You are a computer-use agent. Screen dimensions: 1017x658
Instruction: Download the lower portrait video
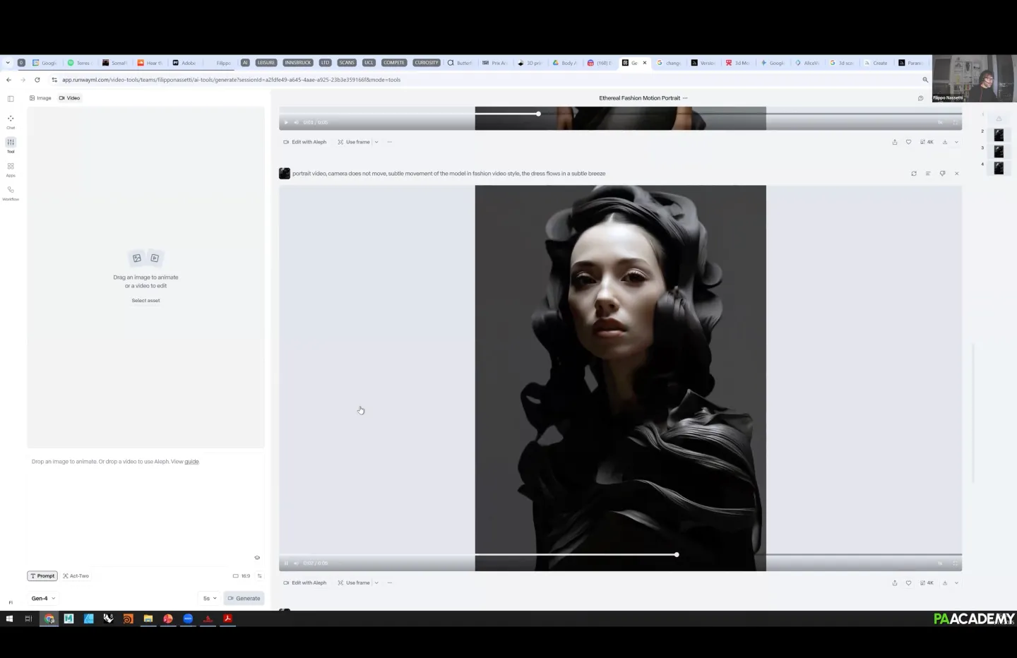click(x=945, y=583)
